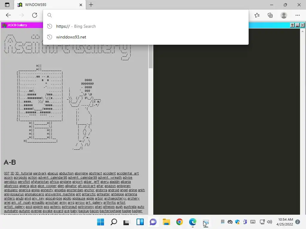Go back to the previous page in Edge
This screenshot has height=229, width=306.
click(x=8, y=15)
